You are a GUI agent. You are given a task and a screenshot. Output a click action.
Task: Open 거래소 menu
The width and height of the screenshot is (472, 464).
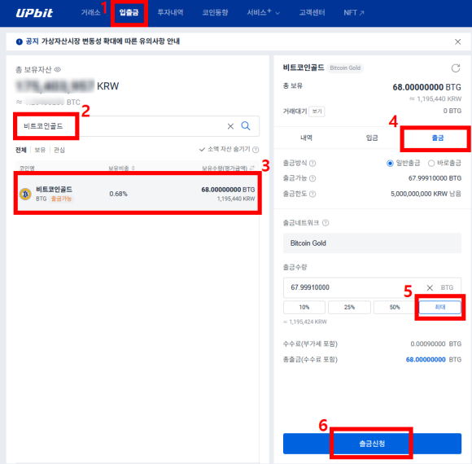pos(90,13)
